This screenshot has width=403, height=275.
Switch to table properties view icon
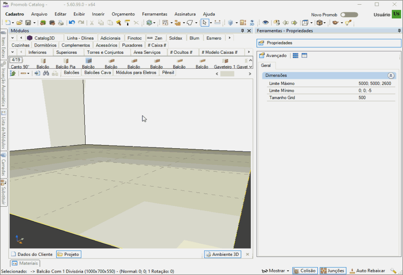click(x=304, y=55)
